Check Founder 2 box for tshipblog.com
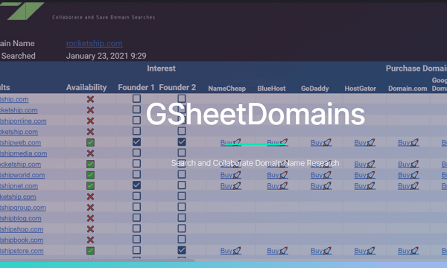Image resolution: width=447 pixels, height=268 pixels. click(182, 217)
